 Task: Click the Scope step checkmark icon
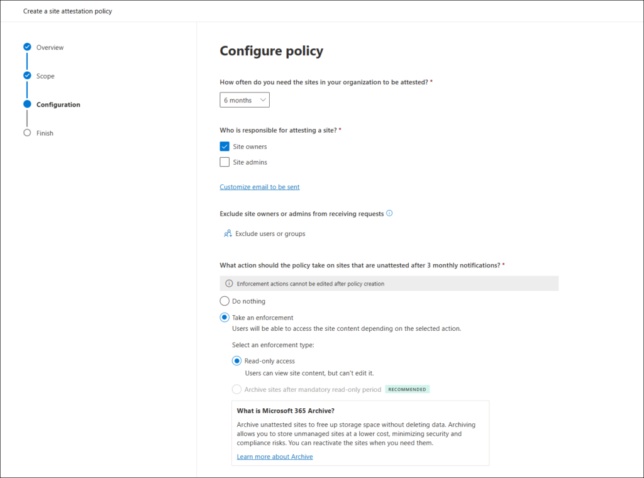[x=27, y=75]
